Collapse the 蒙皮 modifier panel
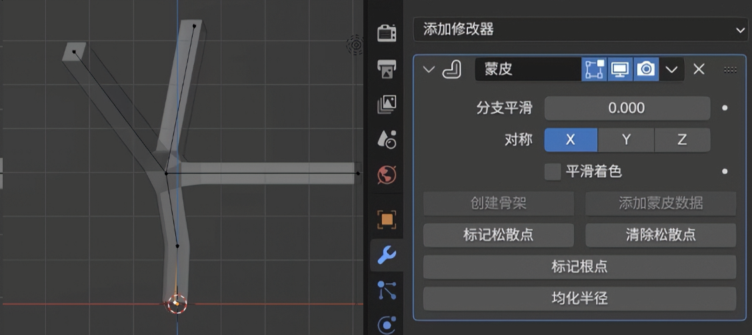Image resolution: width=752 pixels, height=335 pixels. 429,69
